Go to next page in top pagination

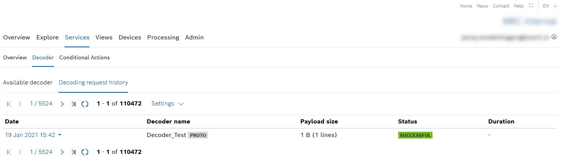coord(62,104)
